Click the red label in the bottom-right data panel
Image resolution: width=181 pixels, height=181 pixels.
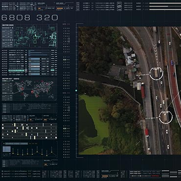155,176
